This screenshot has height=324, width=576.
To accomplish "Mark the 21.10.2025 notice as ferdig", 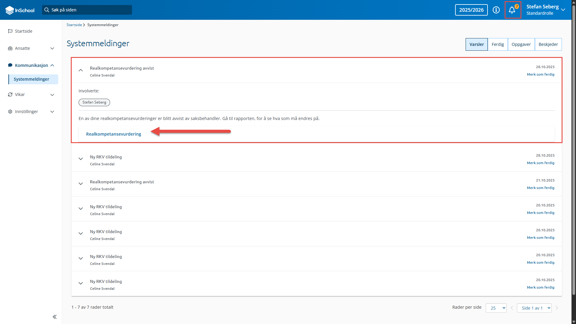I will tap(541, 188).
